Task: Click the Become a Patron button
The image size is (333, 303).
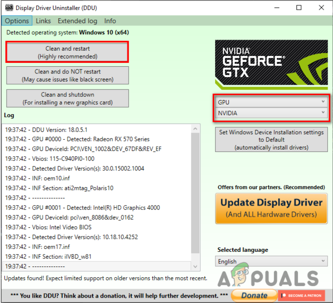Action: click(301, 295)
